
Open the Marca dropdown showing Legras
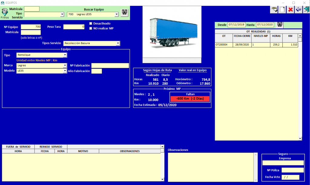[x=65, y=65]
